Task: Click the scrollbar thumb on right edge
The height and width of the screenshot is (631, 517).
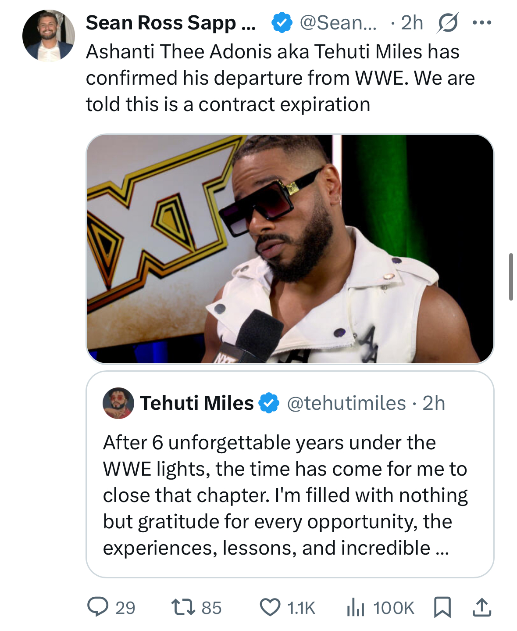Action: pos(511,276)
